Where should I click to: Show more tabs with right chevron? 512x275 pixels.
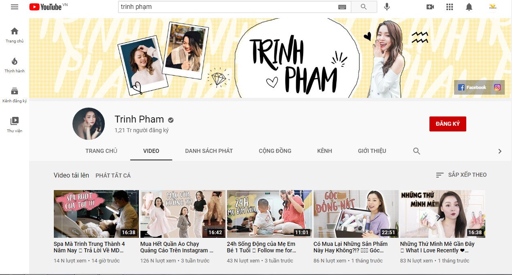(x=500, y=151)
